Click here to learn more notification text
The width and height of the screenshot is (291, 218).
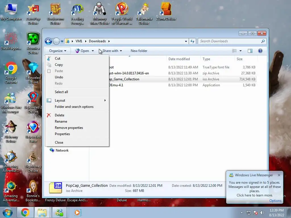(254, 195)
